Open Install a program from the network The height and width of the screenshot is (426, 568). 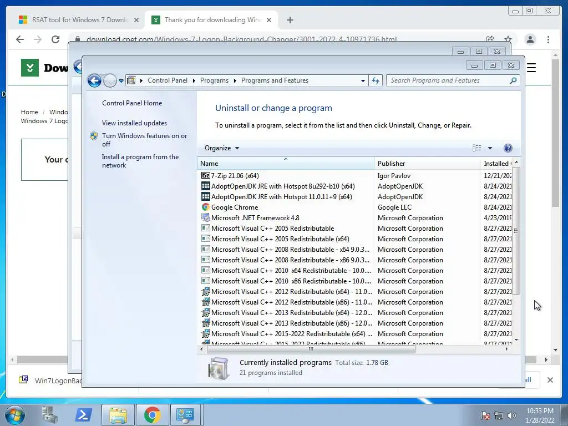[140, 161]
